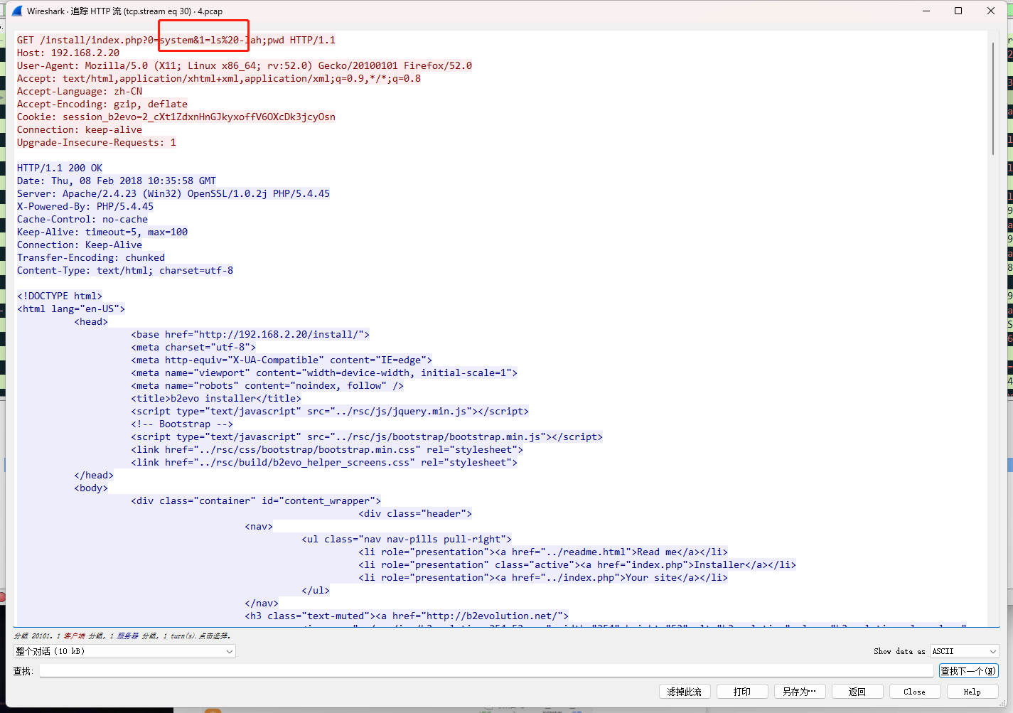Screen dimensions: 1013x713
Task: Click the <title>b2evo installer</title> line
Action: tap(216, 398)
